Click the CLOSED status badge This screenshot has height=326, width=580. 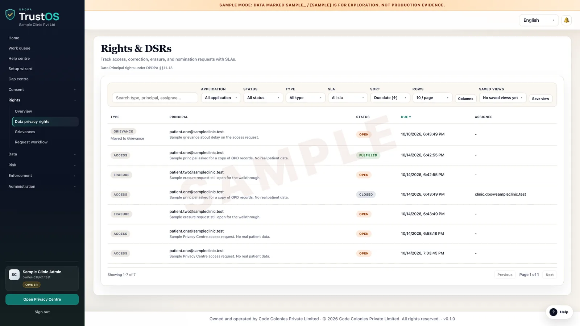[x=366, y=195]
